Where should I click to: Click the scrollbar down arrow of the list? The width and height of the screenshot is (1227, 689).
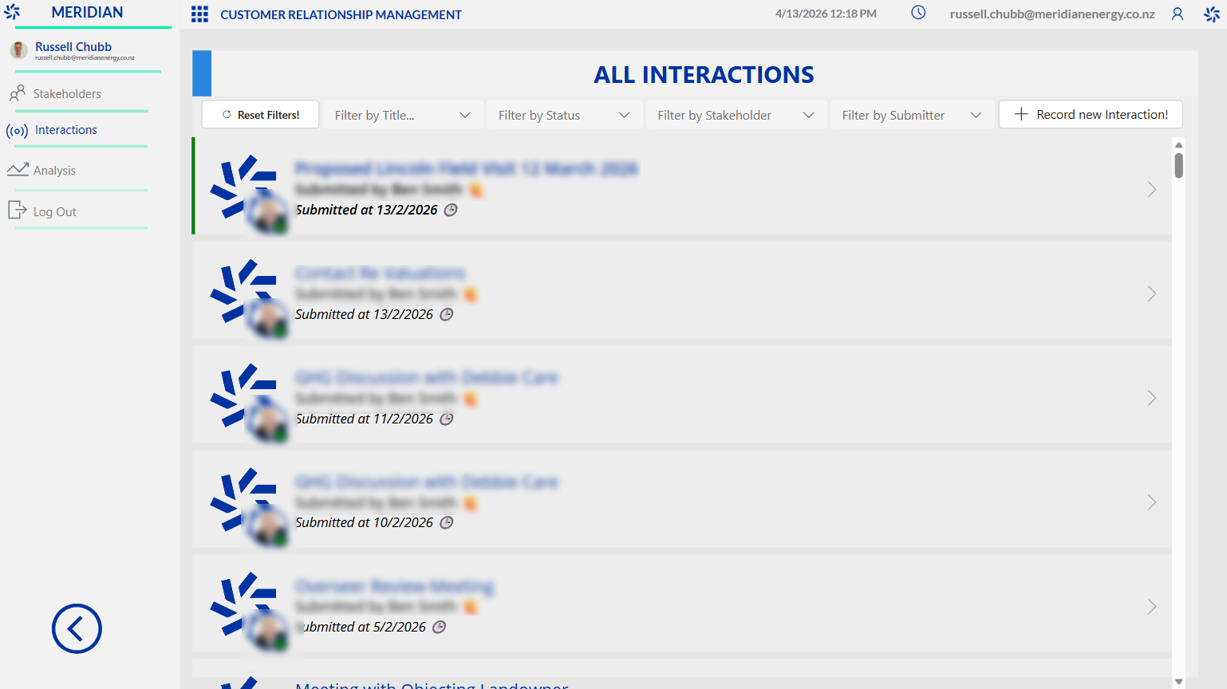pos(1178,682)
